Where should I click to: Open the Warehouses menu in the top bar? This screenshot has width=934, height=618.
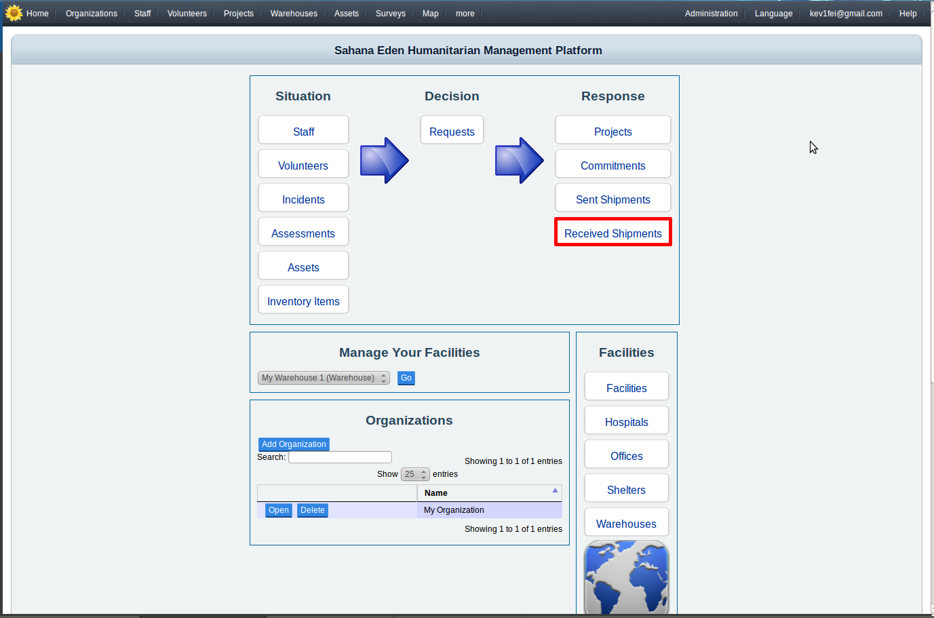pos(294,14)
